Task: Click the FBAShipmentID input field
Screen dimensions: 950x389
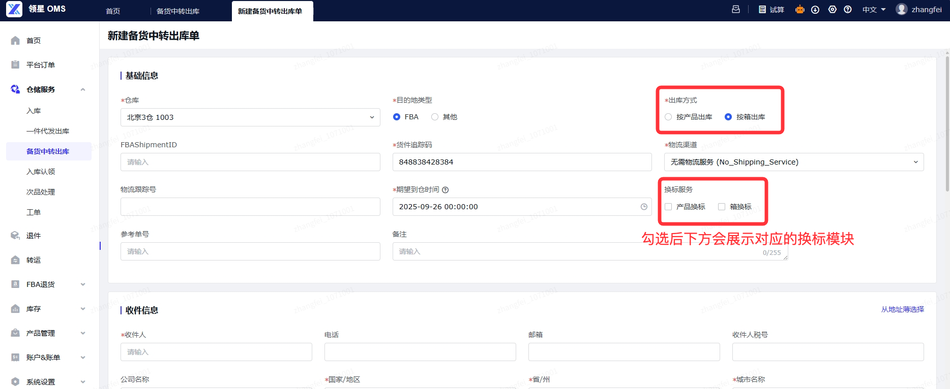Action: (250, 162)
